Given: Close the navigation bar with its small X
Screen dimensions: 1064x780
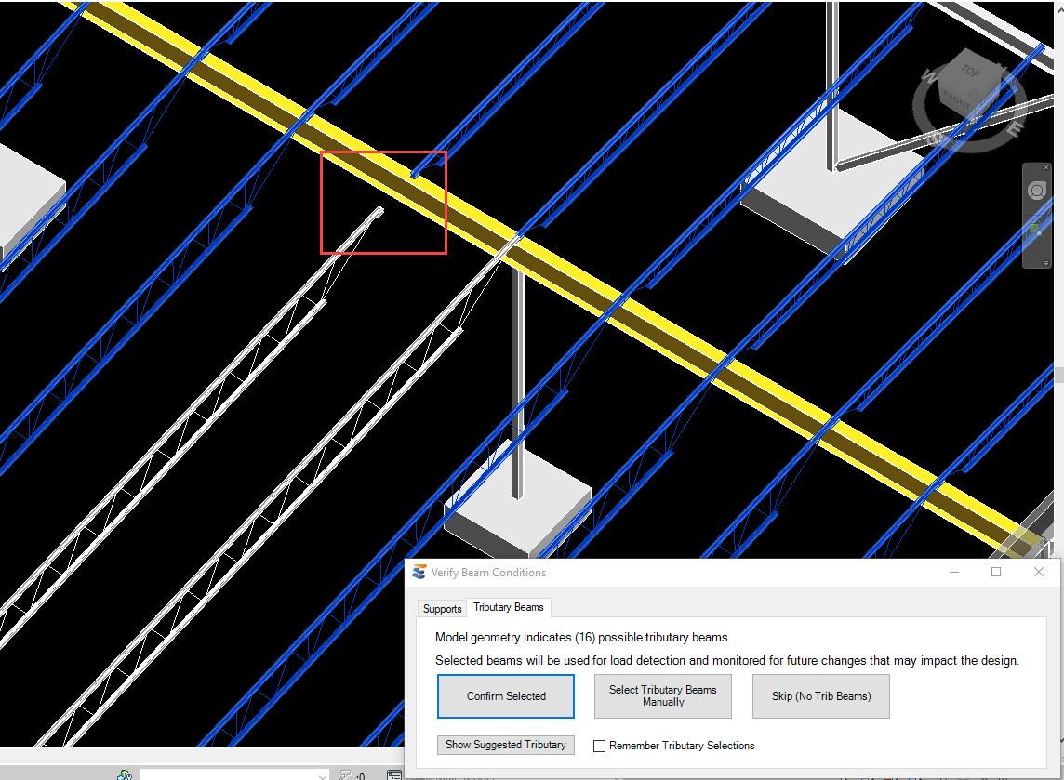Looking at the screenshot, I should tap(1046, 169).
